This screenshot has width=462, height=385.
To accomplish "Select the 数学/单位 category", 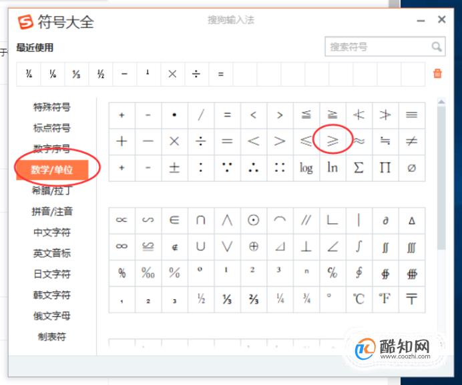I will pyautogui.click(x=52, y=170).
